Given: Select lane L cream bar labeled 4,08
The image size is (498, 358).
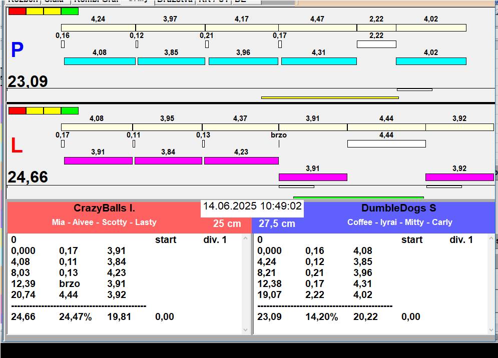Looking at the screenshot, I should tap(97, 127).
